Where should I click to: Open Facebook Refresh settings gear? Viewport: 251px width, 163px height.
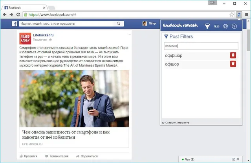tap(225, 26)
